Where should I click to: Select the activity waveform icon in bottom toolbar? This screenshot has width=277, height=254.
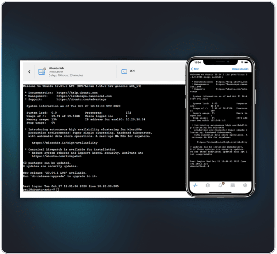pos(195,185)
